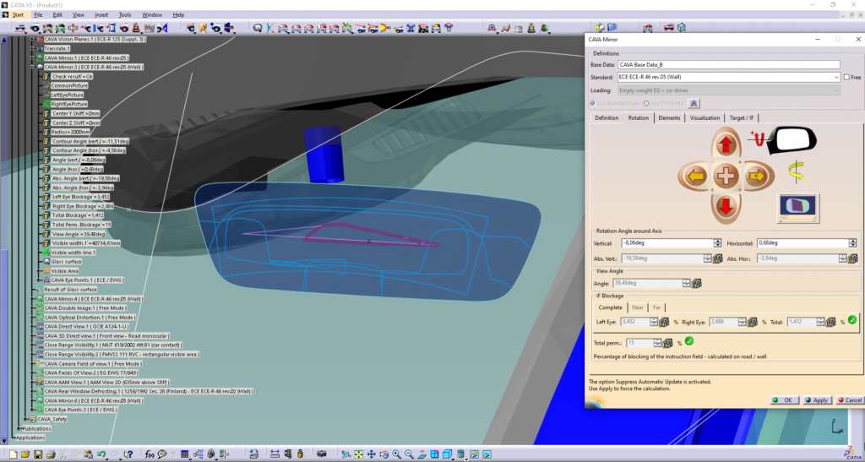Expand the CAVA_Safety tree node
The width and height of the screenshot is (865, 462).
click(x=25, y=419)
